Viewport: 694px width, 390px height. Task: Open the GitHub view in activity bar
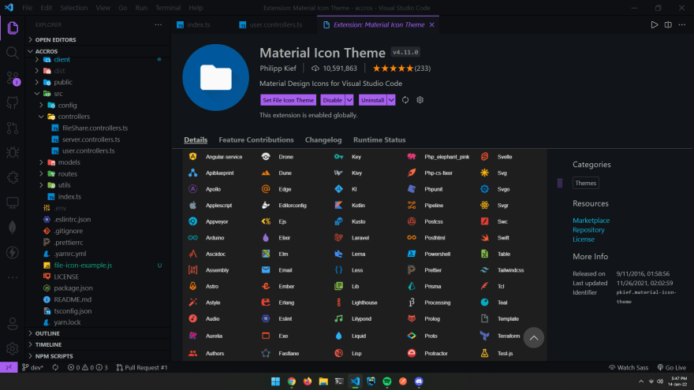[13, 103]
